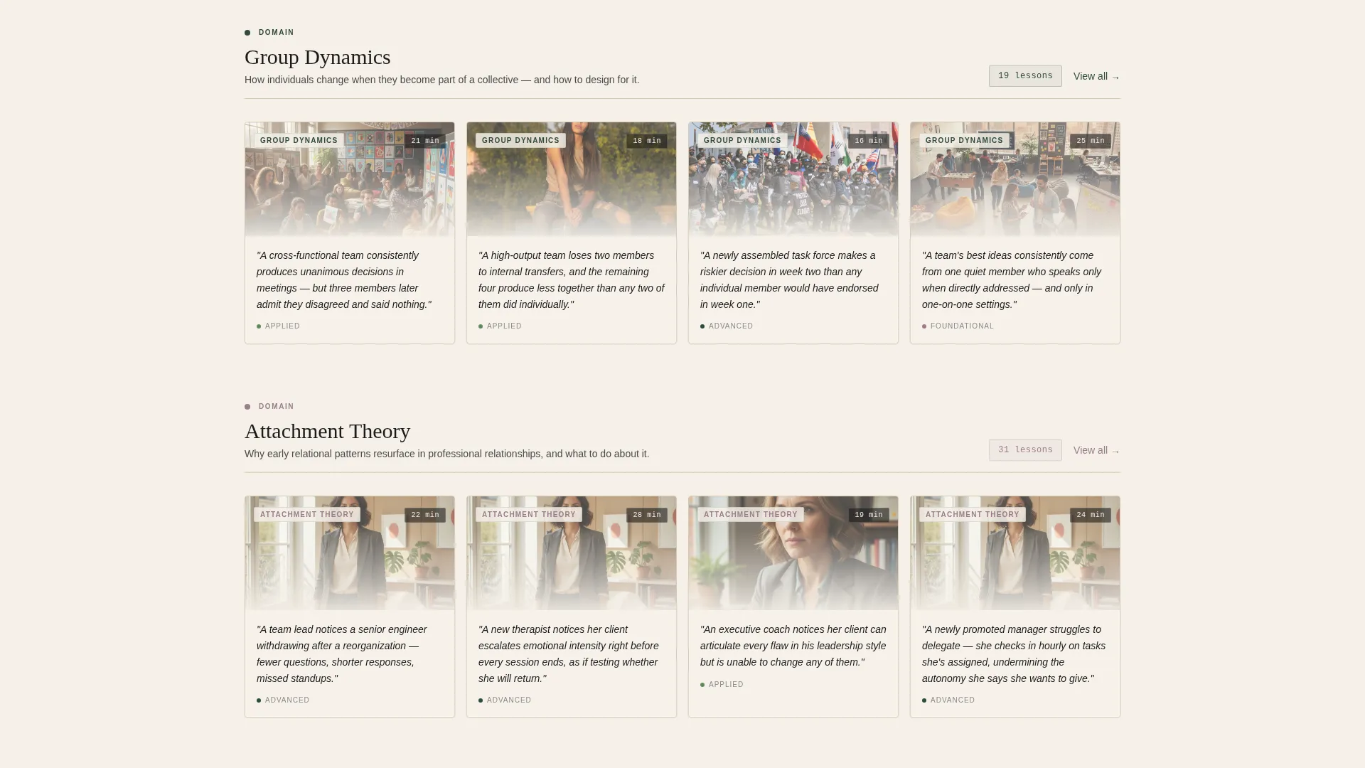The height and width of the screenshot is (768, 1365).
Task: Click the FOUNDATIONAL level label
Action: coord(962,326)
